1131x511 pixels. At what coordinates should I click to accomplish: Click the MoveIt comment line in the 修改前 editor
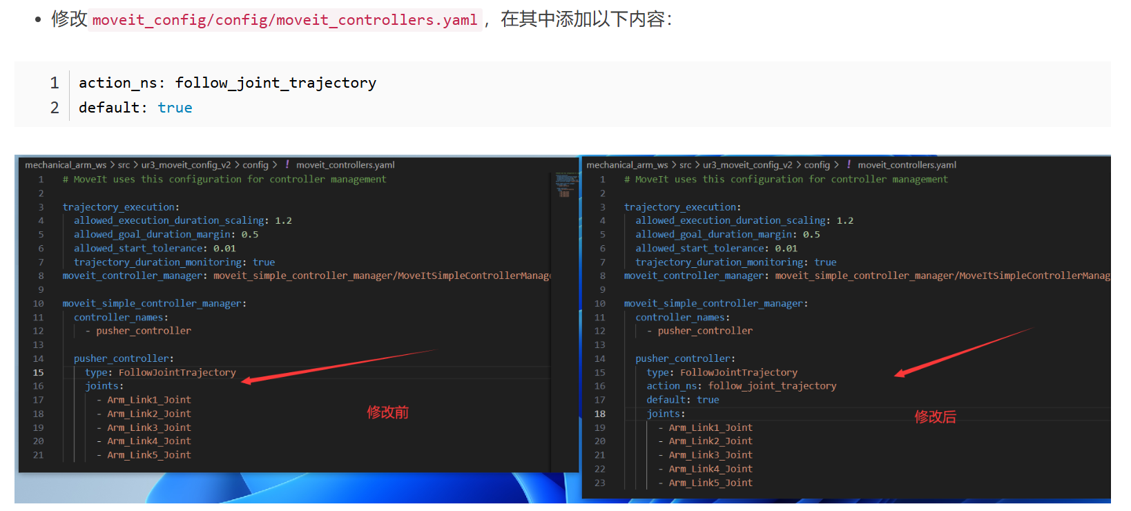(224, 180)
